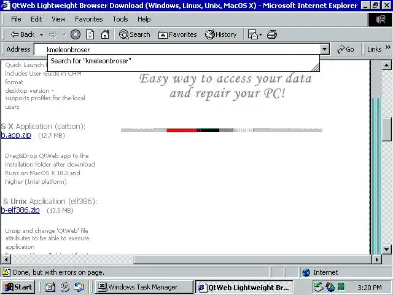The width and height of the screenshot is (393, 295).
Task: Expand the Links toolbar chevron
Action: click(x=387, y=47)
